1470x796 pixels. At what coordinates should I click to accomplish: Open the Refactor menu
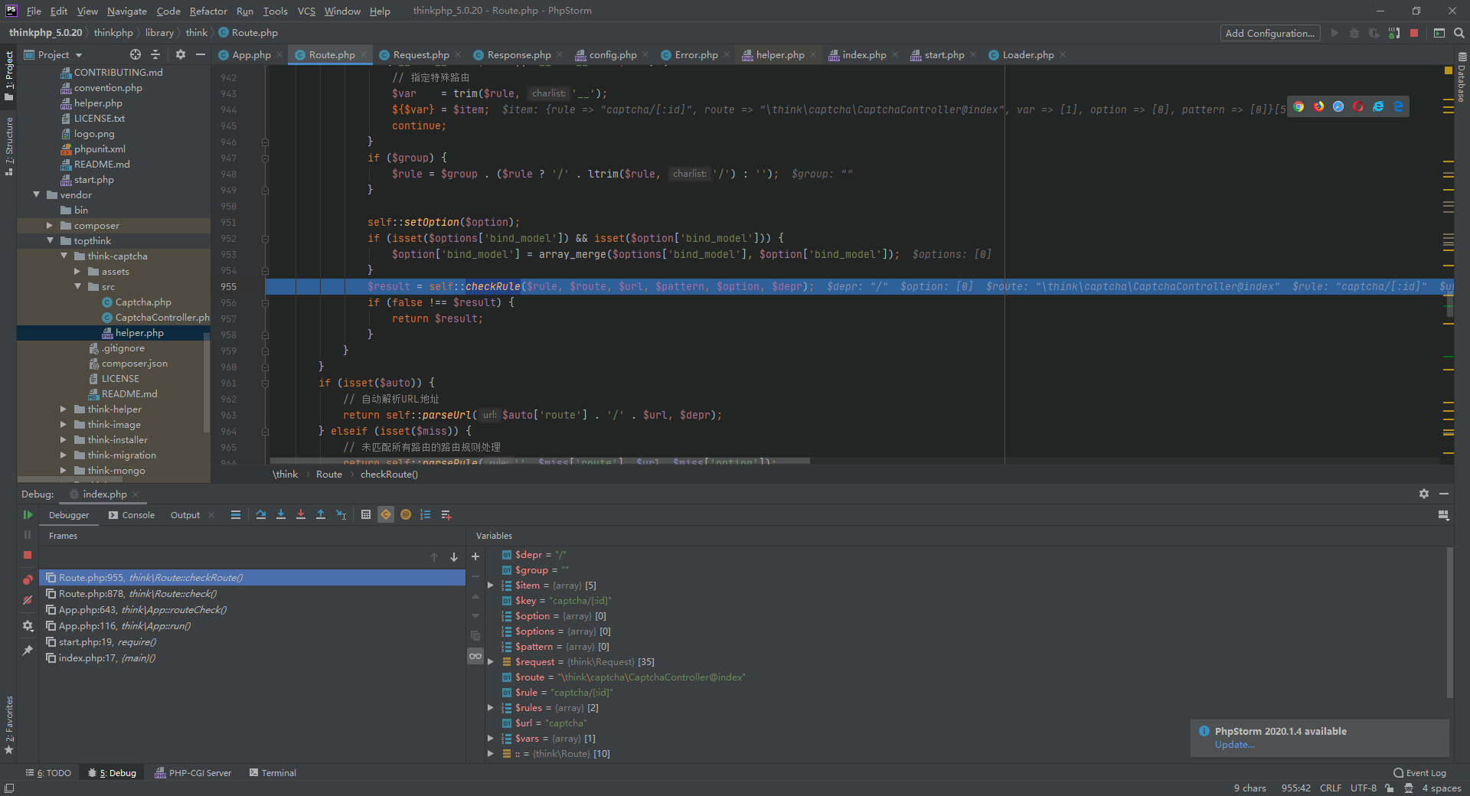pyautogui.click(x=208, y=11)
